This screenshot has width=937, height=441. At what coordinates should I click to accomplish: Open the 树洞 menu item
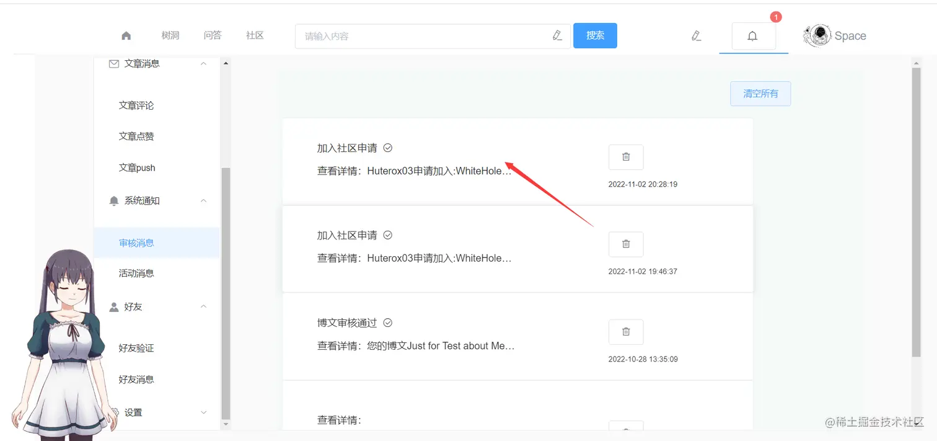click(170, 35)
